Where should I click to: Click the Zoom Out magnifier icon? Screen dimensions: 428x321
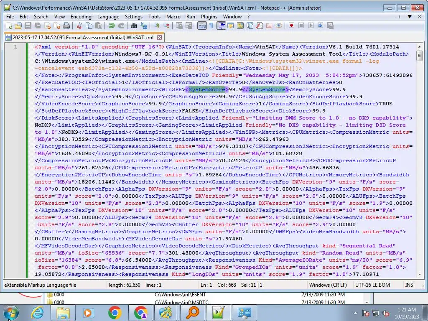(166, 25)
